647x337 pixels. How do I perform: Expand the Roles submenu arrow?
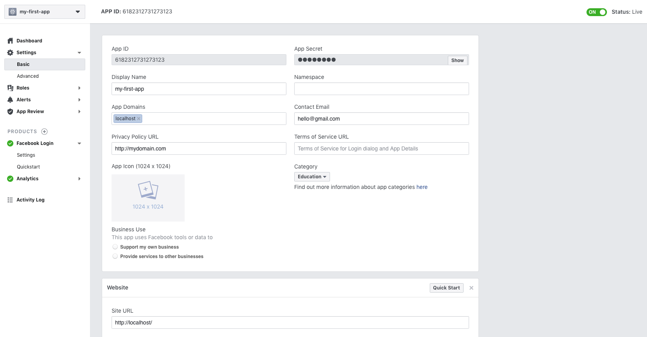[x=79, y=88]
